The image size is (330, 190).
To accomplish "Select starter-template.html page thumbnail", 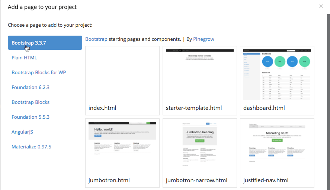I will tap(199, 74).
